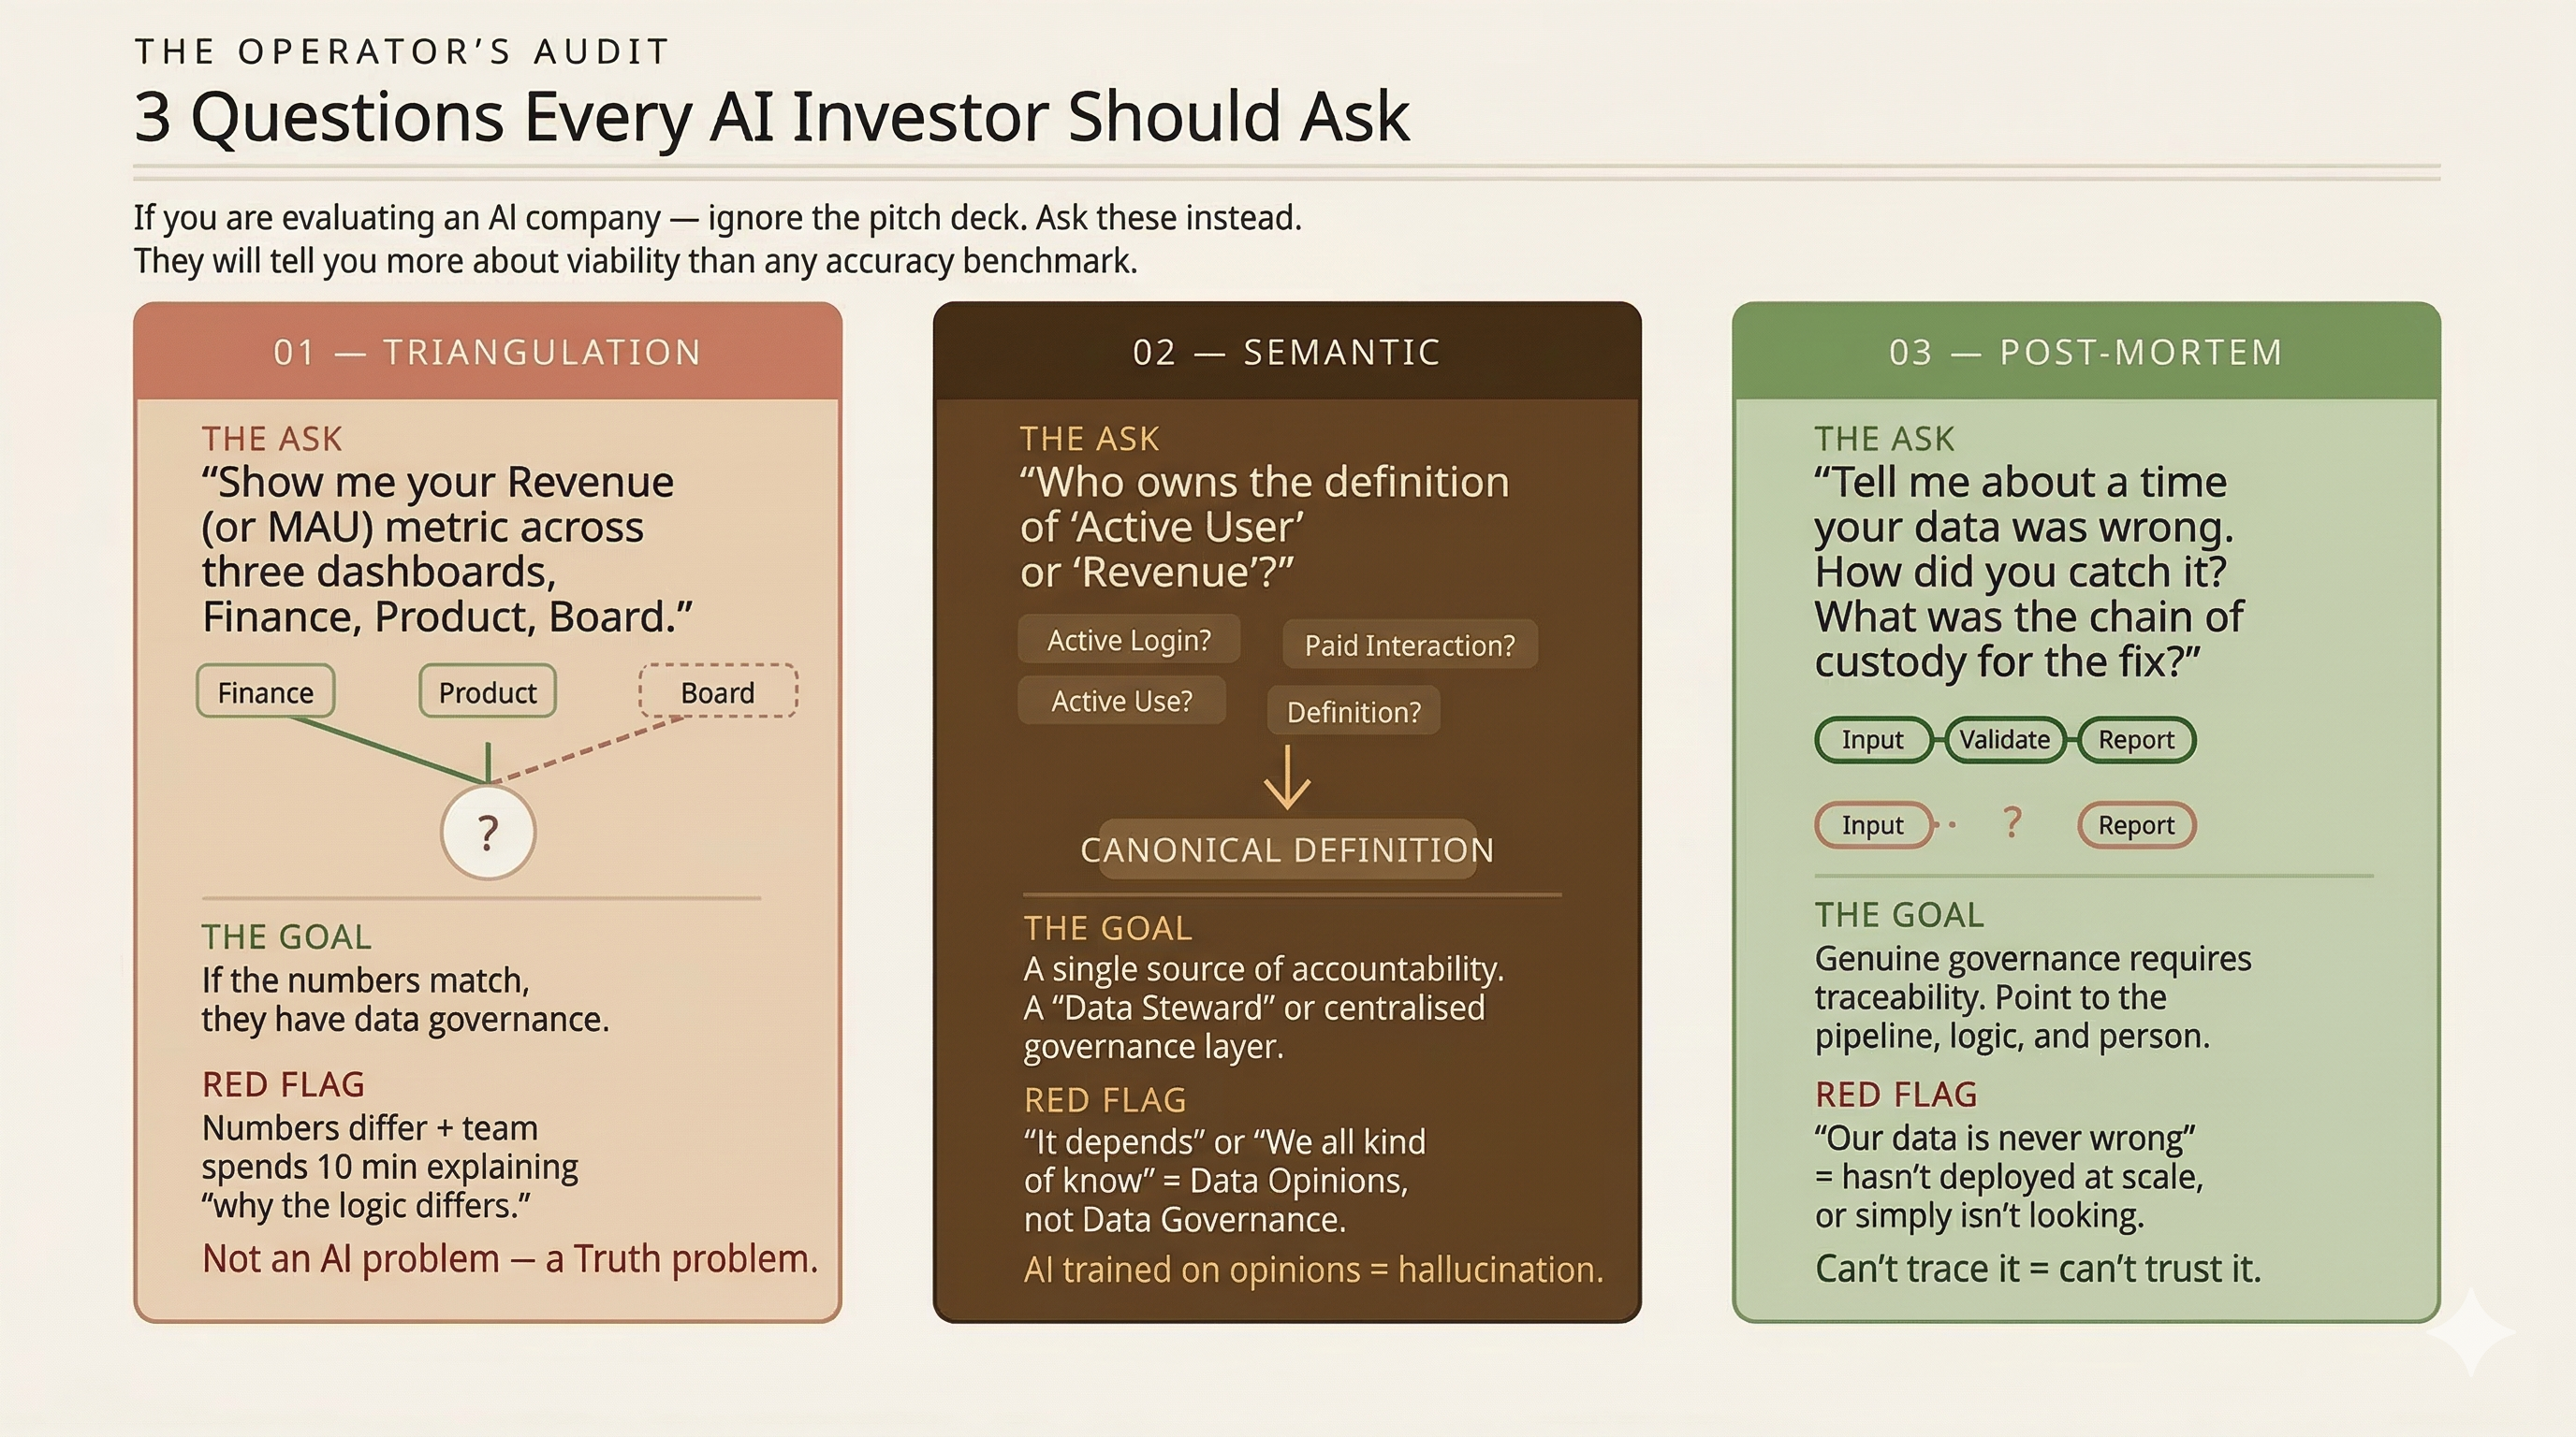Click the Validate step pill
Screen dimensions: 2576x1437
[x=2005, y=739]
